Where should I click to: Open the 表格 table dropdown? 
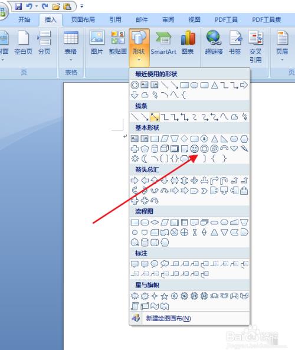pos(71,46)
